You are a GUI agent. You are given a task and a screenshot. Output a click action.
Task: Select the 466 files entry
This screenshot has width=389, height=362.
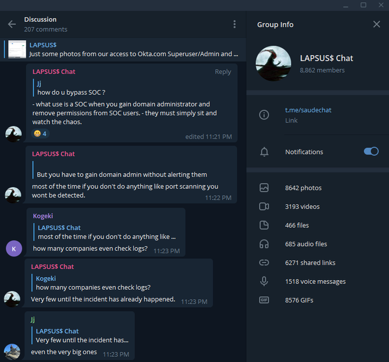point(297,225)
